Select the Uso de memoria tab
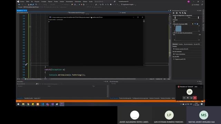This screenshot has height=124, width=221. tap(188, 44)
